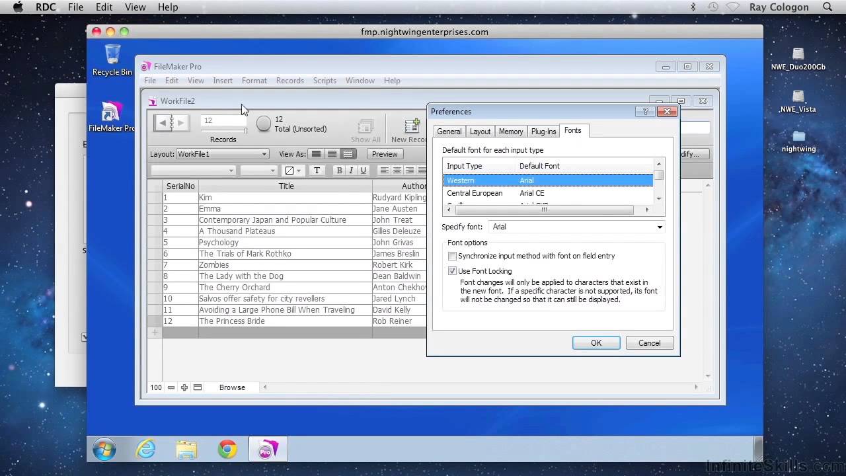Zoom in with the plus icon
846x476 pixels.
[x=184, y=387]
